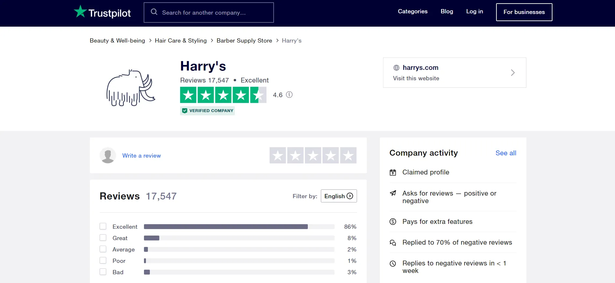Click the Bad 3% rating bar
The width and height of the screenshot is (615, 283).
click(239, 272)
